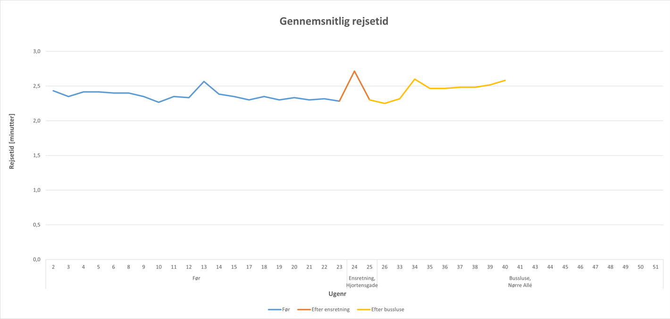Select the 3,0 value on the vertical axis

pyautogui.click(x=36, y=51)
